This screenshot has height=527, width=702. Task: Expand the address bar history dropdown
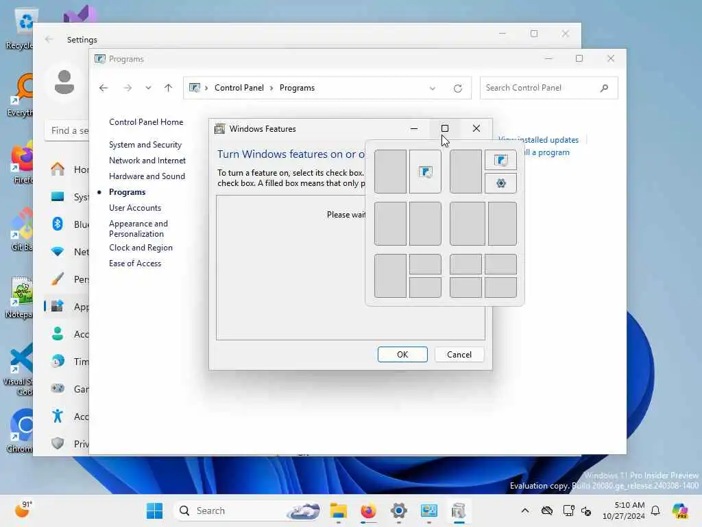[433, 89]
